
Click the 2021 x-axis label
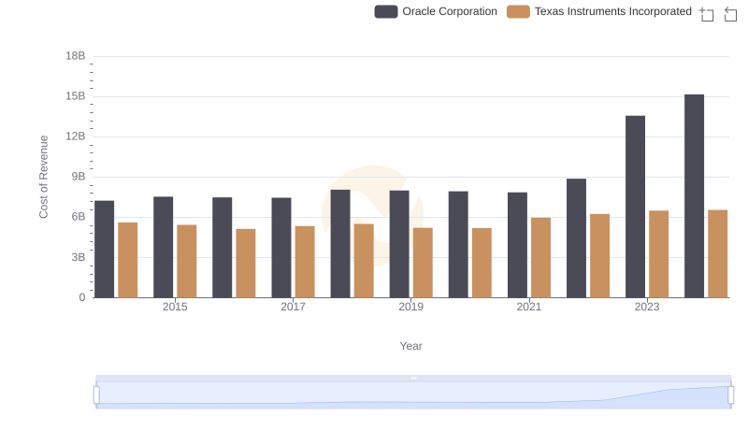click(x=528, y=307)
